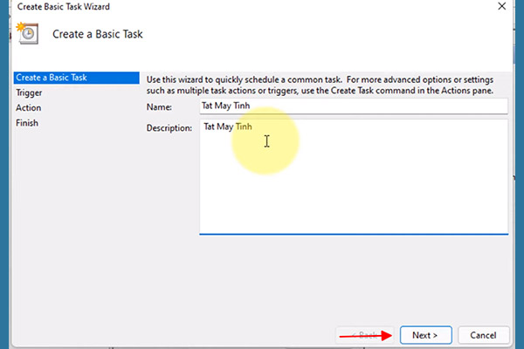Click the Description: label

click(x=169, y=128)
